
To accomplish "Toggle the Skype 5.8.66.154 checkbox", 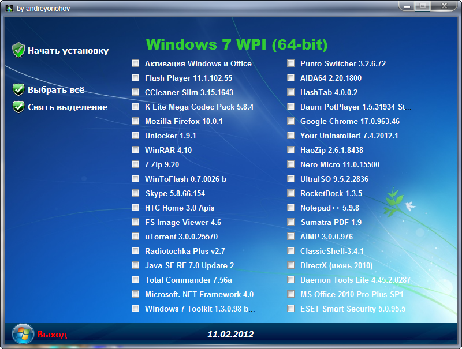I will pos(135,193).
